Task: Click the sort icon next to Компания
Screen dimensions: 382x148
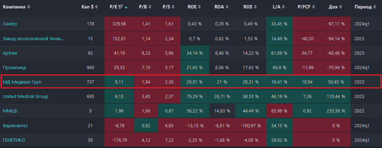Action: (29, 7)
